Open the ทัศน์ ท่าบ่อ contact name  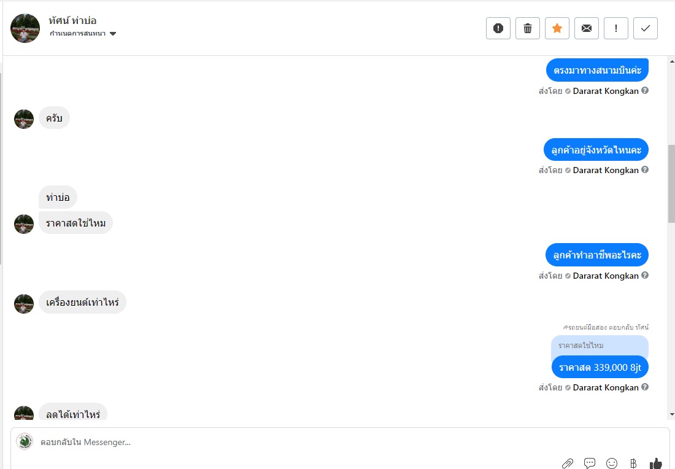click(x=72, y=20)
